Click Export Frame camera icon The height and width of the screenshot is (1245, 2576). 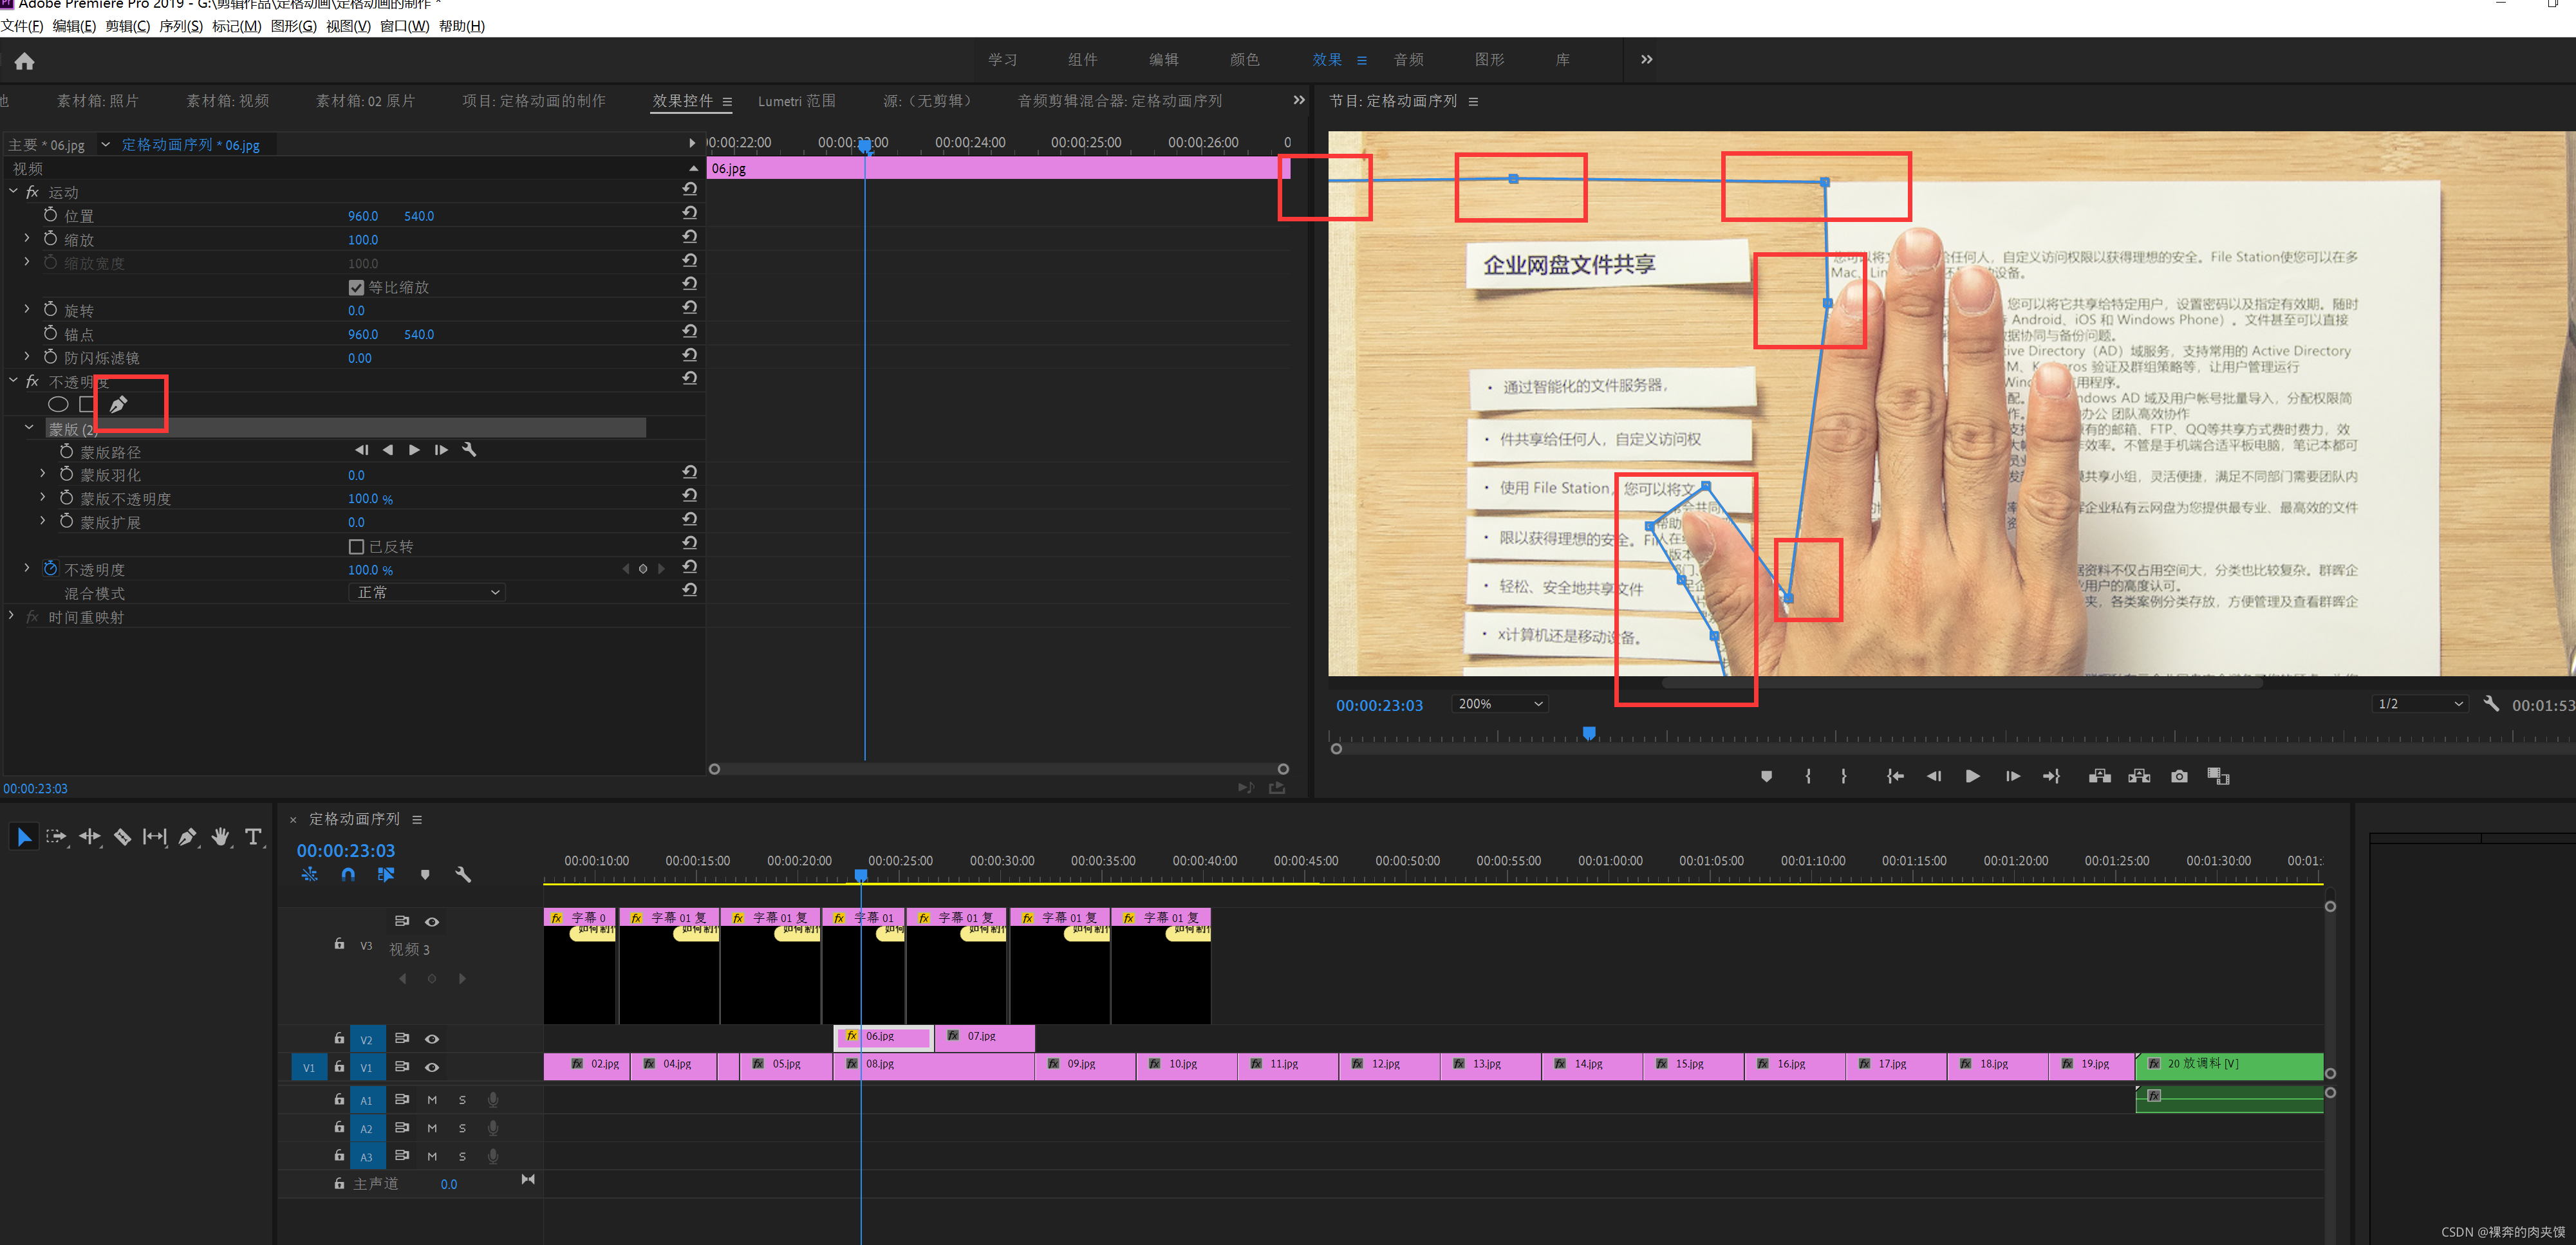pos(2179,777)
